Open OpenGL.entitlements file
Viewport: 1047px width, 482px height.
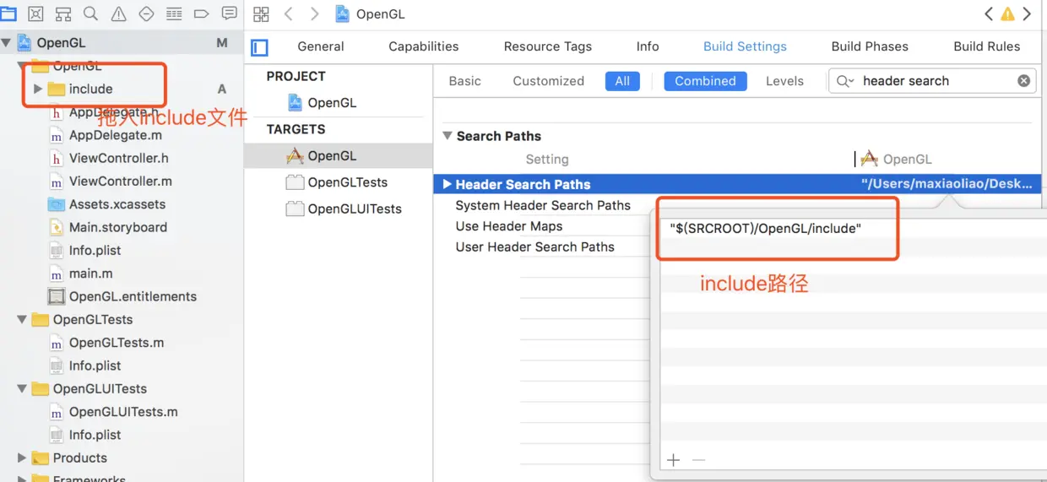[122, 296]
